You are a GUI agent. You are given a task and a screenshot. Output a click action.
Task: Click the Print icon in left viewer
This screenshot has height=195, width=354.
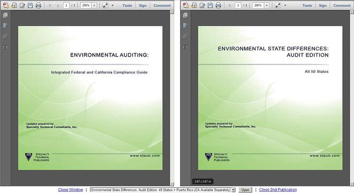coord(39,5)
